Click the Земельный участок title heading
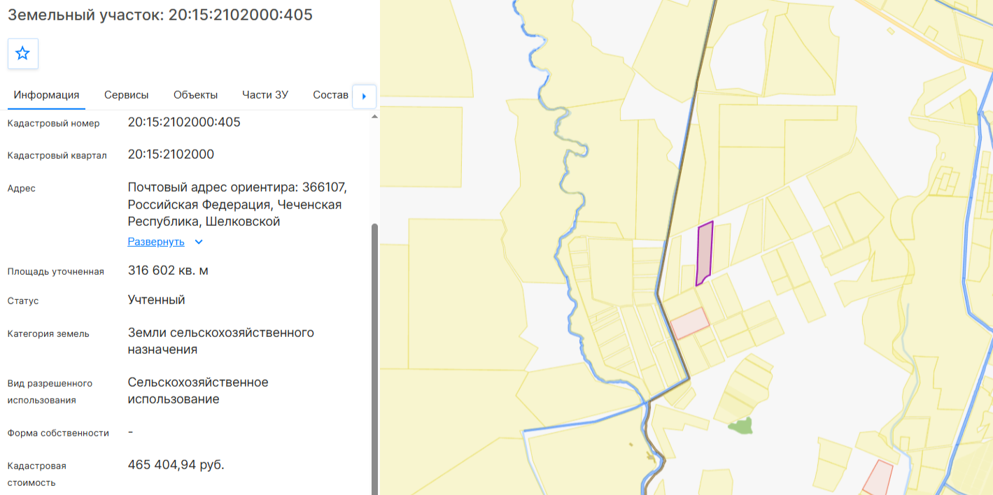 pos(160,15)
